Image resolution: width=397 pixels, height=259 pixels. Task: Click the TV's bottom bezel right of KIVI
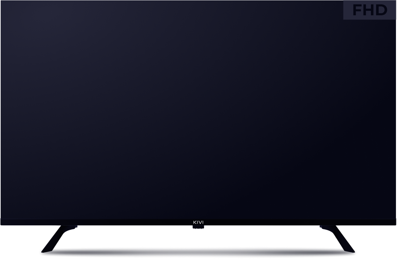click(x=299, y=222)
